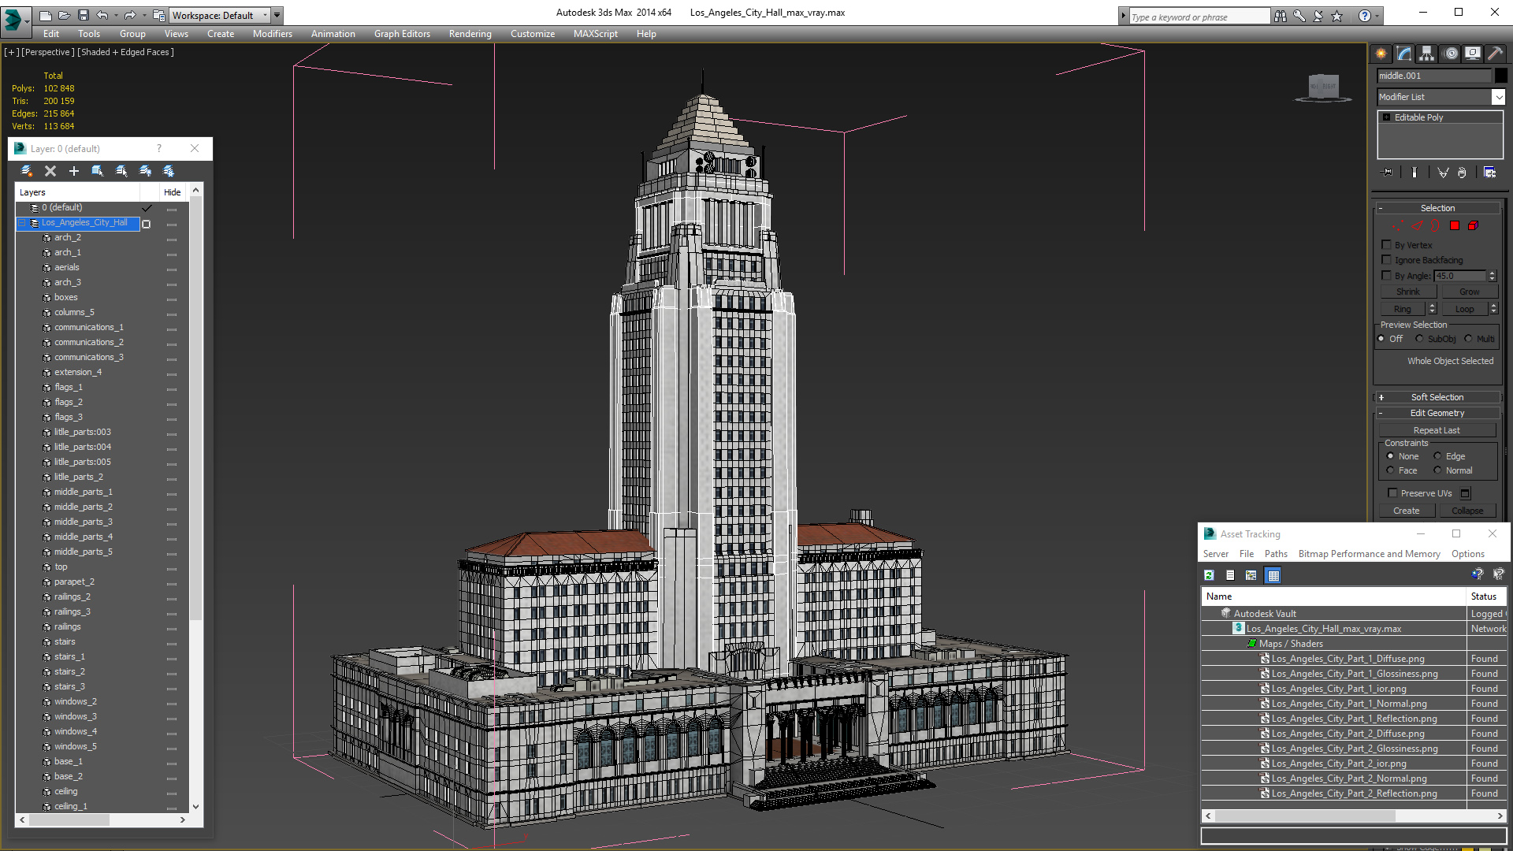Open the Utilities hammer panel tab

[x=1495, y=54]
